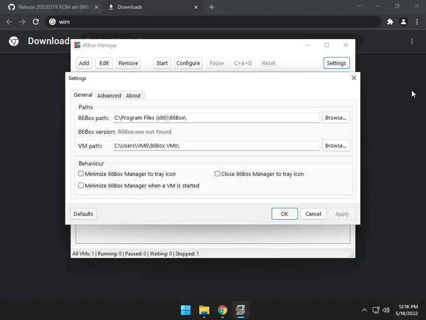Click Reset in 86Box Manager toolbar
This screenshot has height=320, width=426.
(x=269, y=63)
